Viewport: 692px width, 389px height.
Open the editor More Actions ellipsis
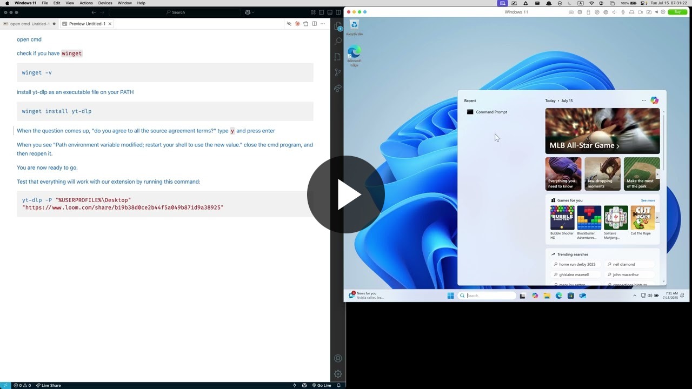click(x=323, y=24)
